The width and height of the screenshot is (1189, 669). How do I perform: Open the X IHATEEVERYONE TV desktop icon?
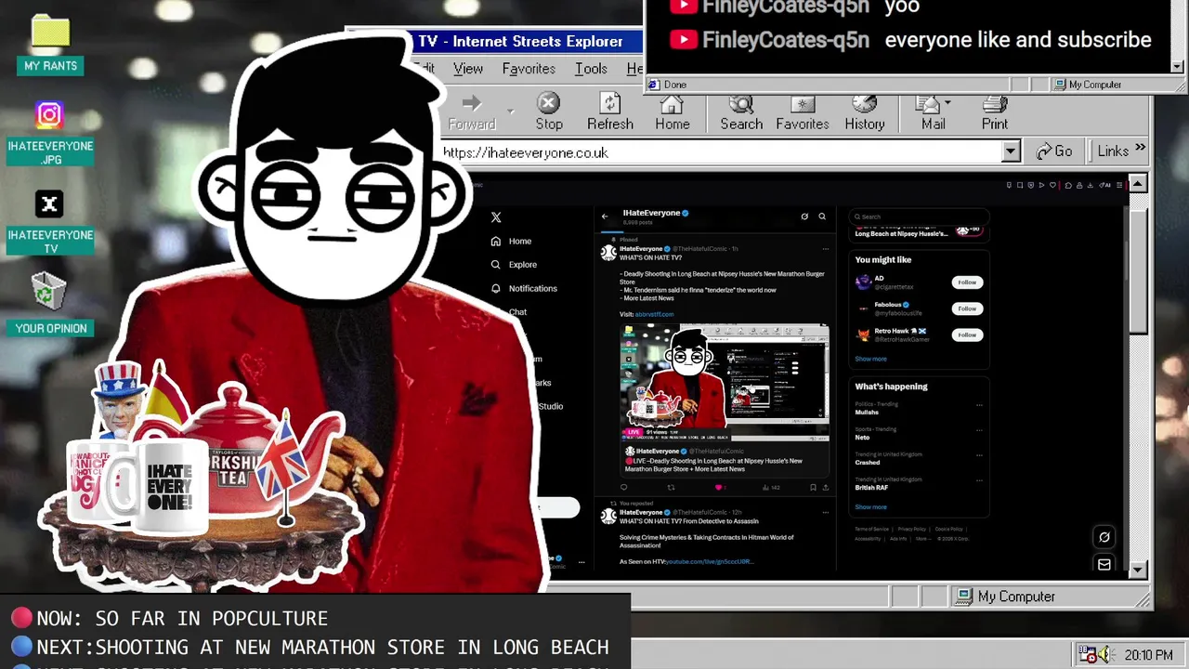coord(50,223)
